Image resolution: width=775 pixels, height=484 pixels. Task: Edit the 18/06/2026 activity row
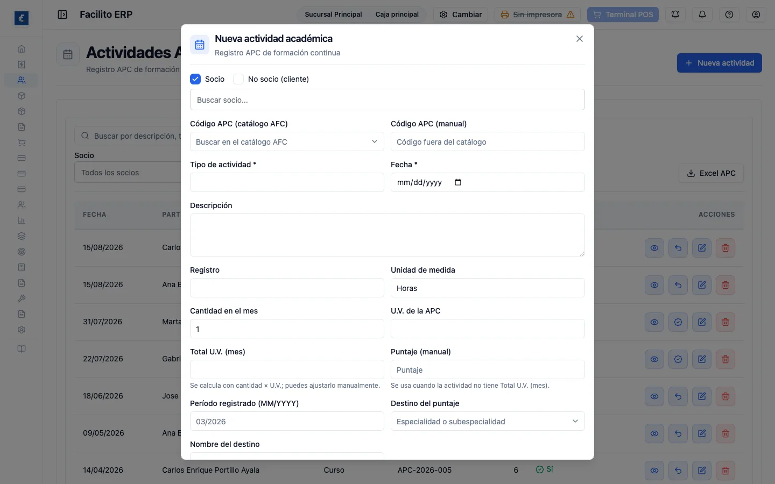pyautogui.click(x=702, y=396)
